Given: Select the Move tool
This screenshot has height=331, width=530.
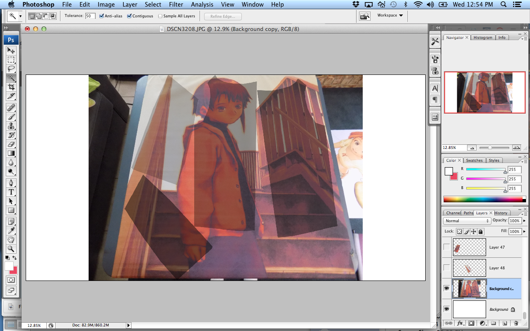Looking at the screenshot, I should point(11,50).
